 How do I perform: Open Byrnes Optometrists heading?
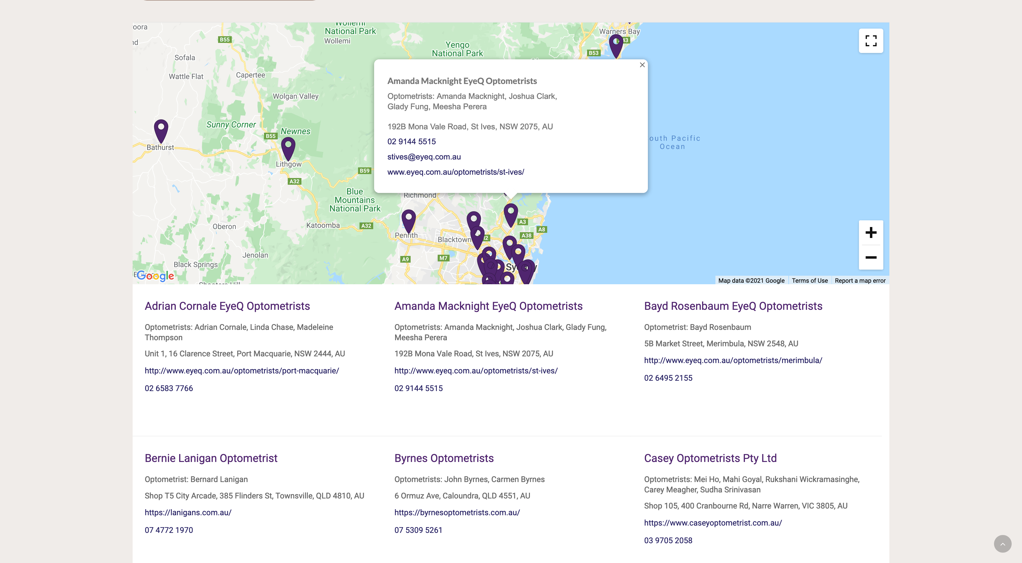pos(444,458)
